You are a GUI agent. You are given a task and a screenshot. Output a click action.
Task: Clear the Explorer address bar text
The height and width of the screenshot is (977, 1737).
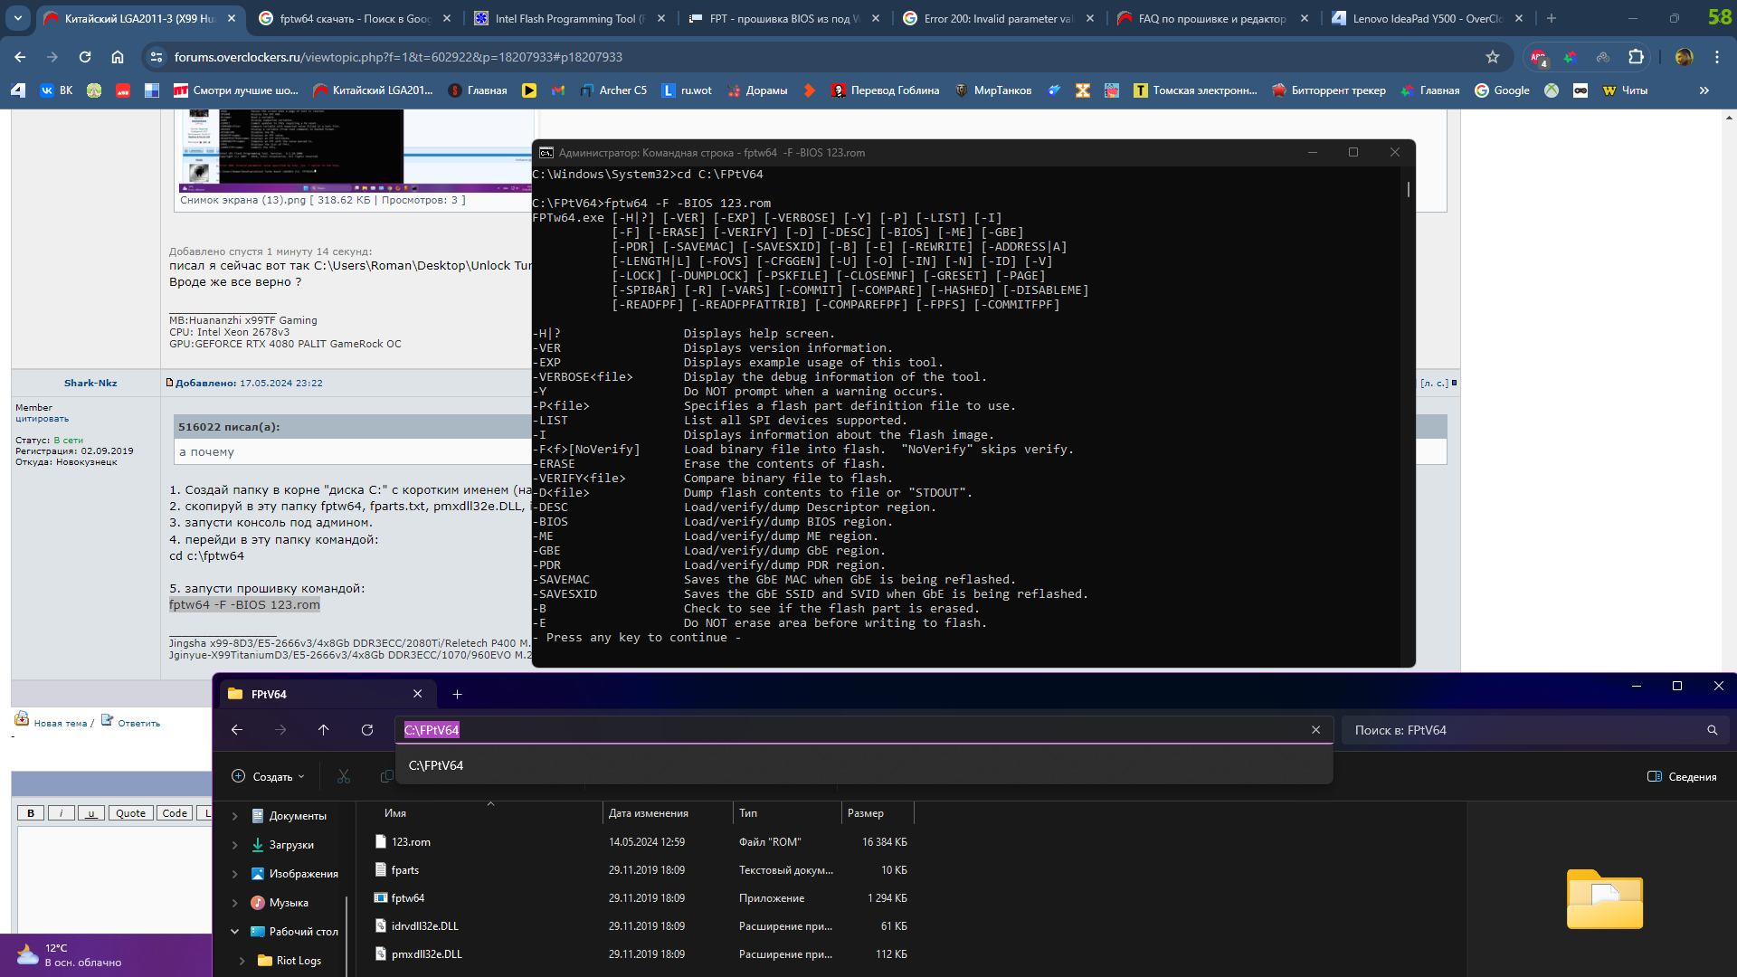coord(1315,730)
